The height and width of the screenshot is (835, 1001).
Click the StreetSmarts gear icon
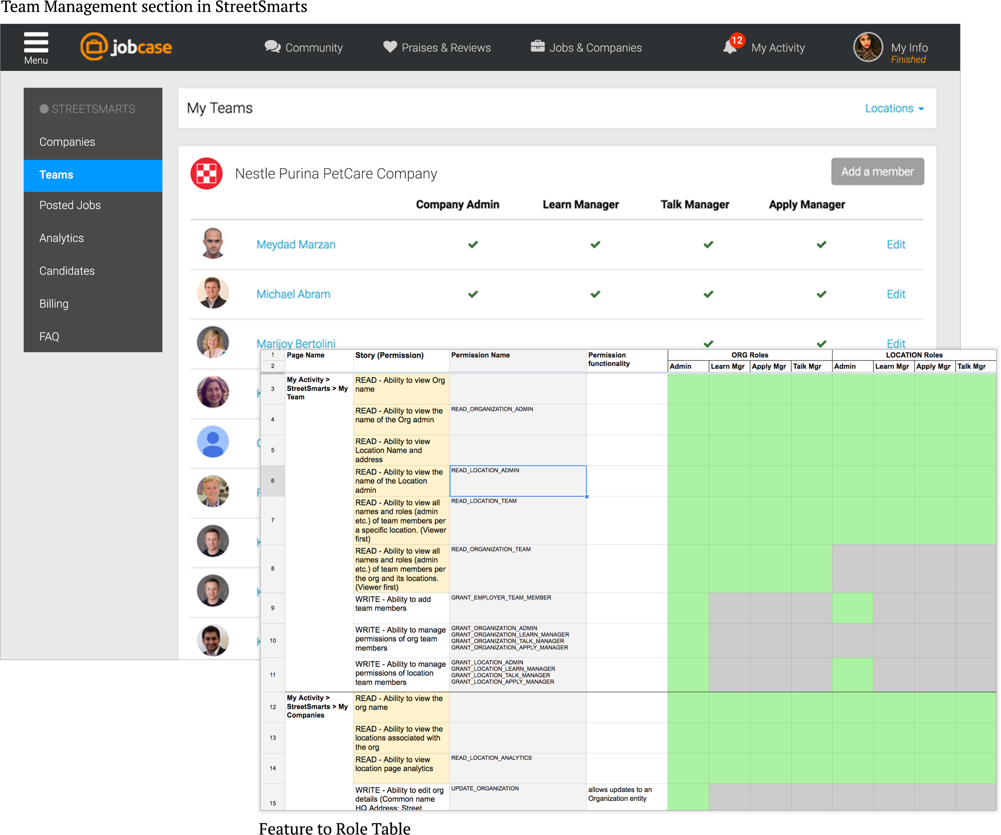pos(44,109)
